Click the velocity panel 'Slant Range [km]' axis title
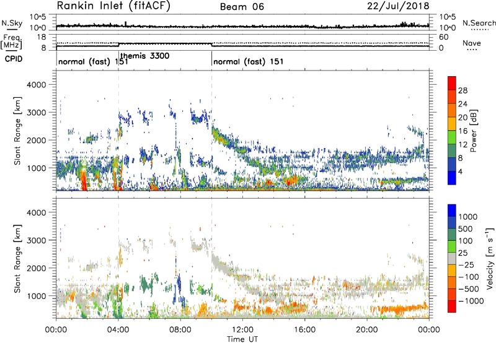The width and height of the screenshot is (496, 343). point(17,258)
